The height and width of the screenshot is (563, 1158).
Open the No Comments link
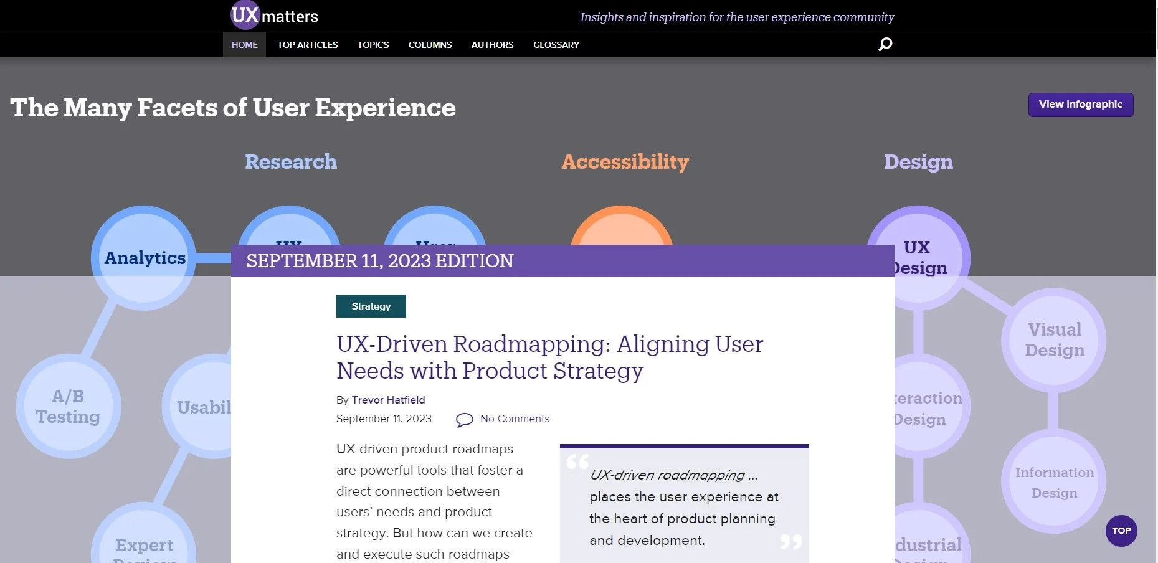(515, 419)
